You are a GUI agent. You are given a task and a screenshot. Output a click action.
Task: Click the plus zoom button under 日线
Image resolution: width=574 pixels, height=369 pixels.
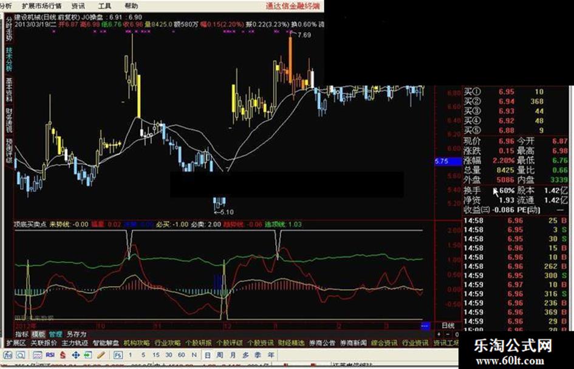click(x=439, y=334)
